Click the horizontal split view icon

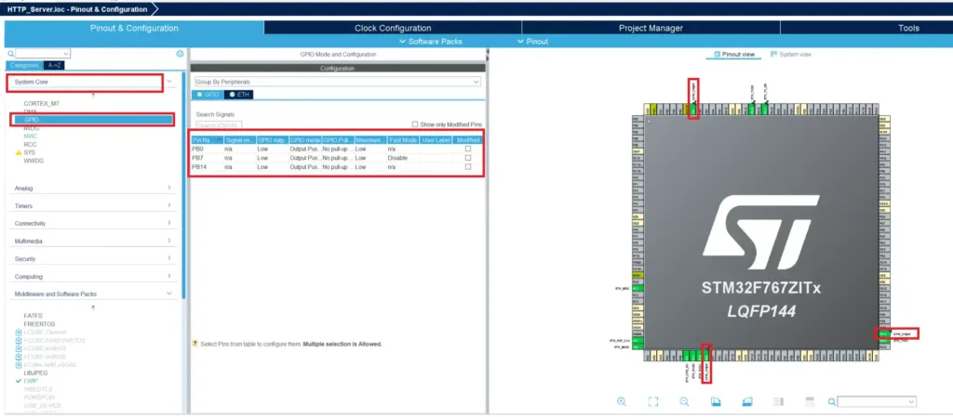[810, 401]
